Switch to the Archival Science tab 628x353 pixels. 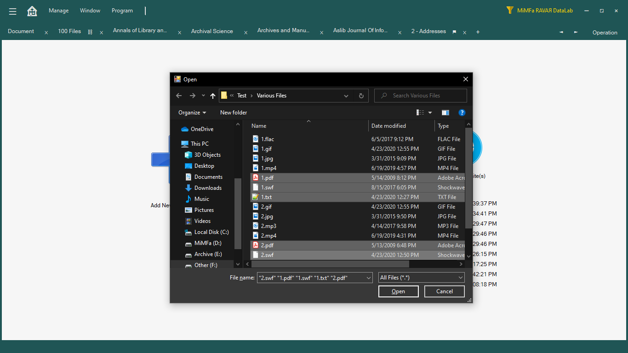point(212,31)
